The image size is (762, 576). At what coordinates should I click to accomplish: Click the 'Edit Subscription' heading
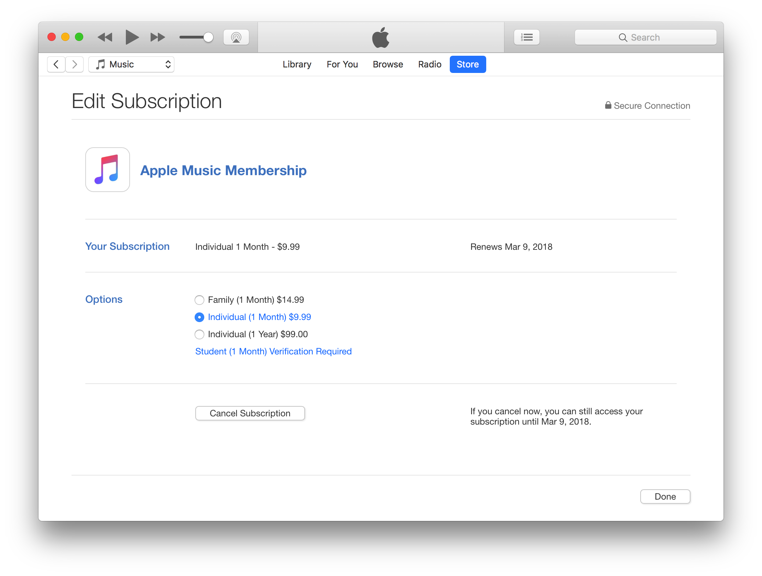147,102
